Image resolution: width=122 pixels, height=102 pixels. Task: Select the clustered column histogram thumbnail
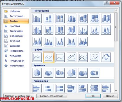point(37,18)
